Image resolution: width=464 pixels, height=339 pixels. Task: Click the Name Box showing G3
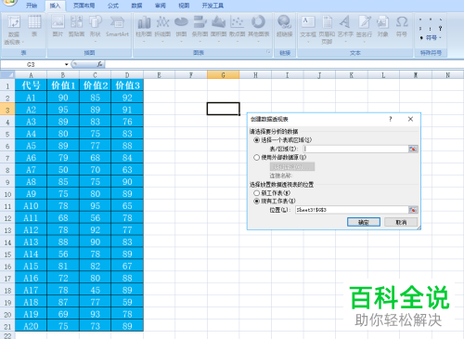(x=32, y=64)
